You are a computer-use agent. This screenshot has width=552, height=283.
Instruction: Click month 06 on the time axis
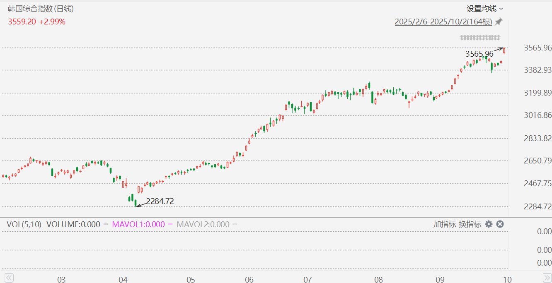pos(249,279)
